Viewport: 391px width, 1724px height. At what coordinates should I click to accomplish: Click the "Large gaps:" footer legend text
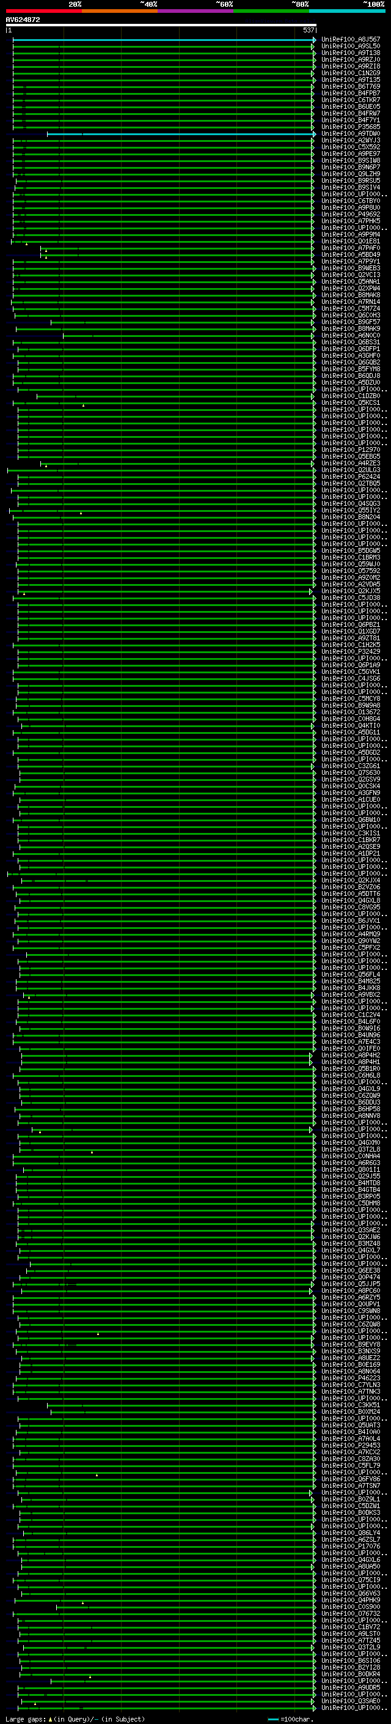pos(26,1719)
